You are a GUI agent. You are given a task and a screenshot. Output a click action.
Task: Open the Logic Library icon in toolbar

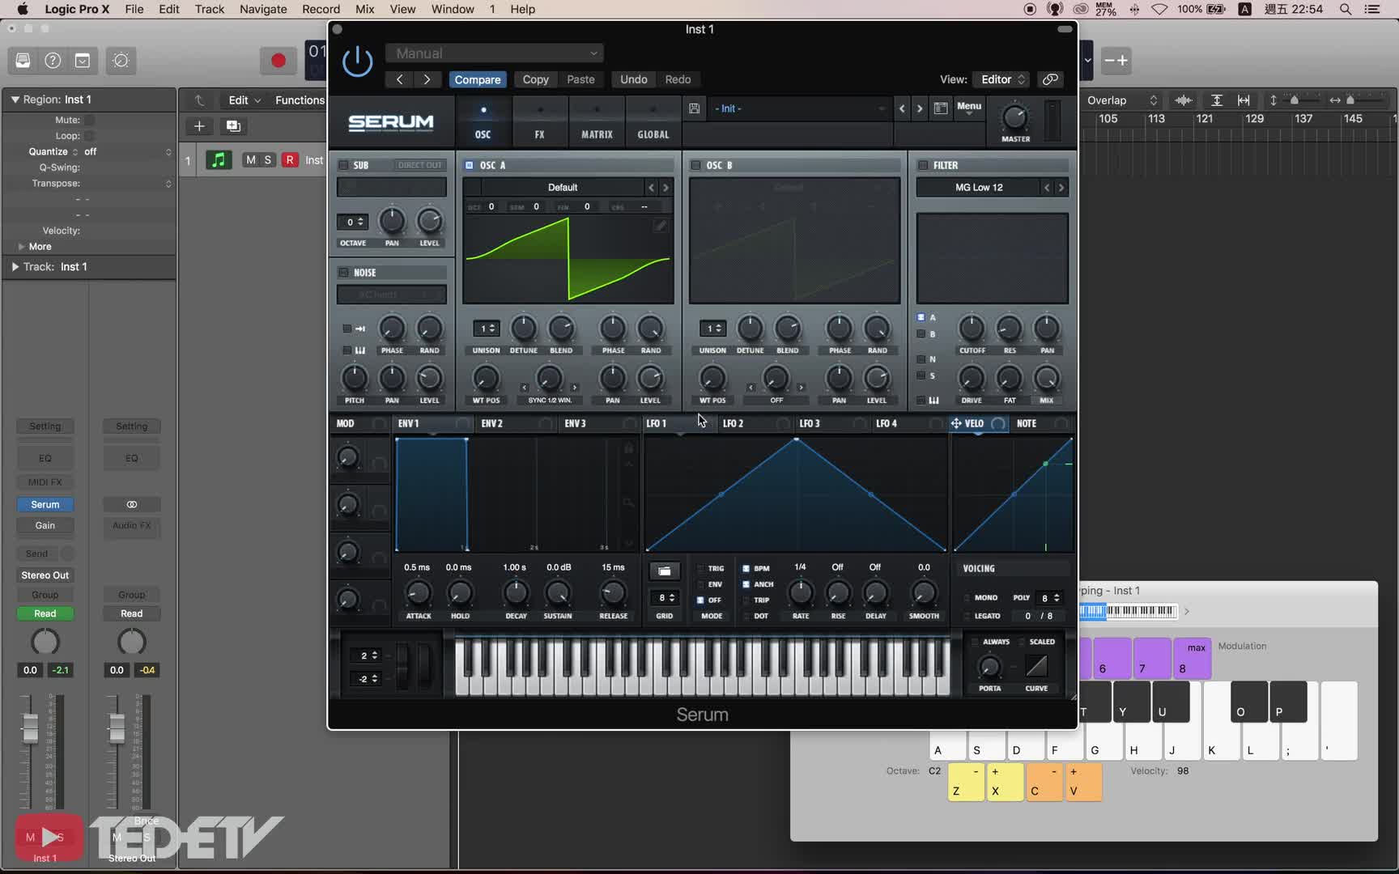coord(23,61)
